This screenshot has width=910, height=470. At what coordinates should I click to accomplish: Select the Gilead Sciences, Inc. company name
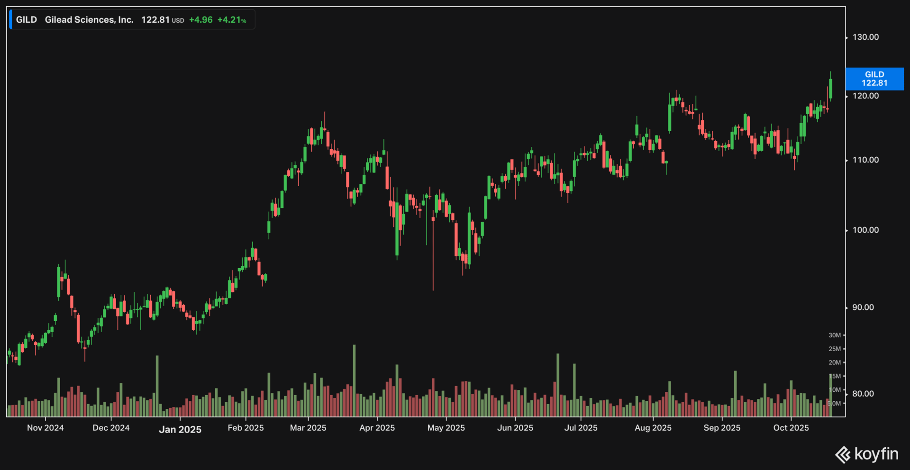tap(89, 20)
